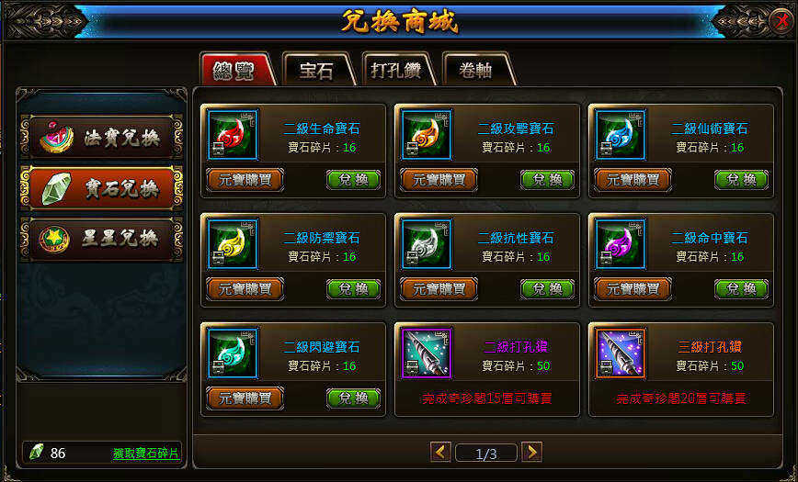Select the 星星兌換 category

click(102, 239)
